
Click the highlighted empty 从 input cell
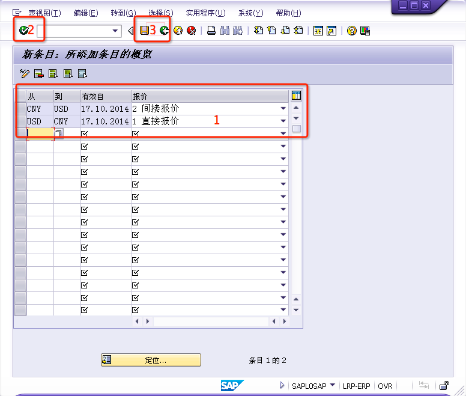40,134
